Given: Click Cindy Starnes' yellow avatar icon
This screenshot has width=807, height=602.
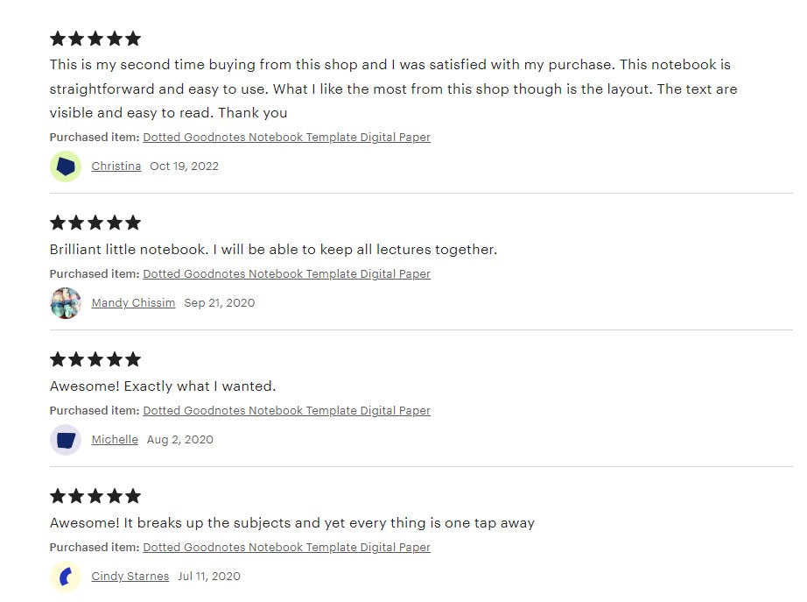Looking at the screenshot, I should 66,577.
